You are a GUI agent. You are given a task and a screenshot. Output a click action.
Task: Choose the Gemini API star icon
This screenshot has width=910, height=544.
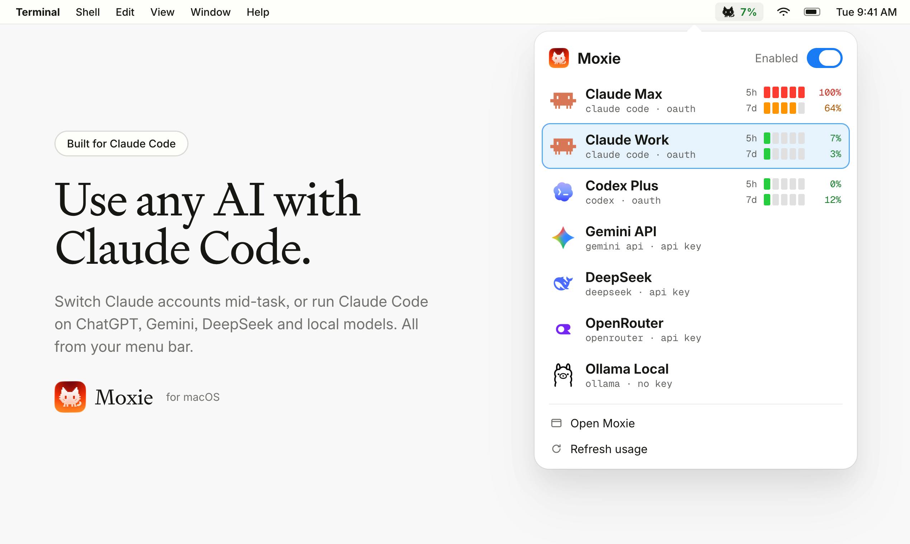pyautogui.click(x=563, y=238)
